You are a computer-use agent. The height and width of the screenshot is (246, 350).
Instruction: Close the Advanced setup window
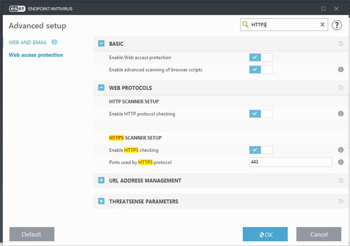point(336,9)
